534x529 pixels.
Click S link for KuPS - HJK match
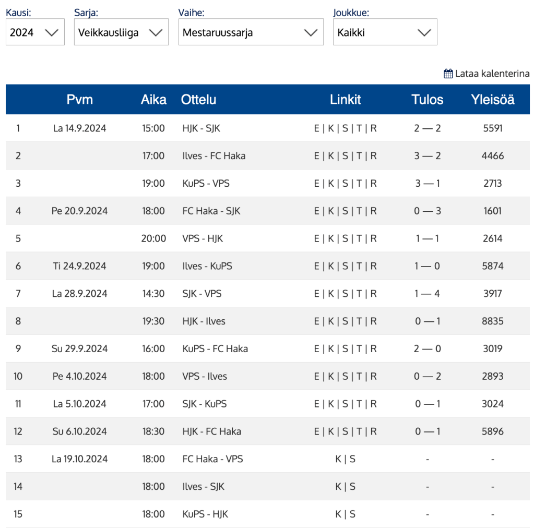[x=352, y=514]
